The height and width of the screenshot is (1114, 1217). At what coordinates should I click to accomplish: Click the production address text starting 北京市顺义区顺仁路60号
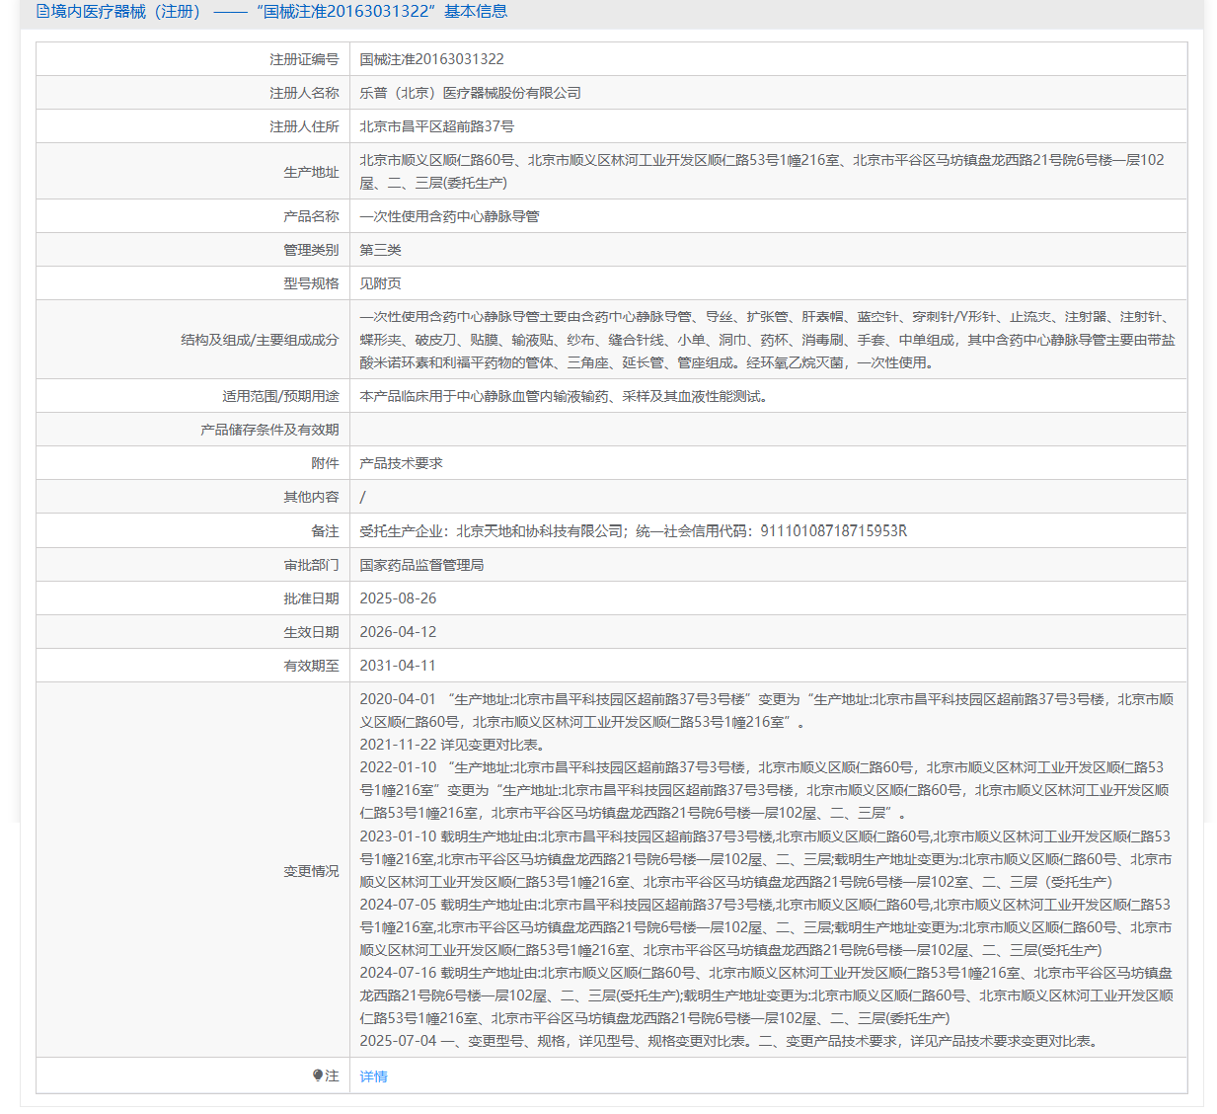click(762, 172)
